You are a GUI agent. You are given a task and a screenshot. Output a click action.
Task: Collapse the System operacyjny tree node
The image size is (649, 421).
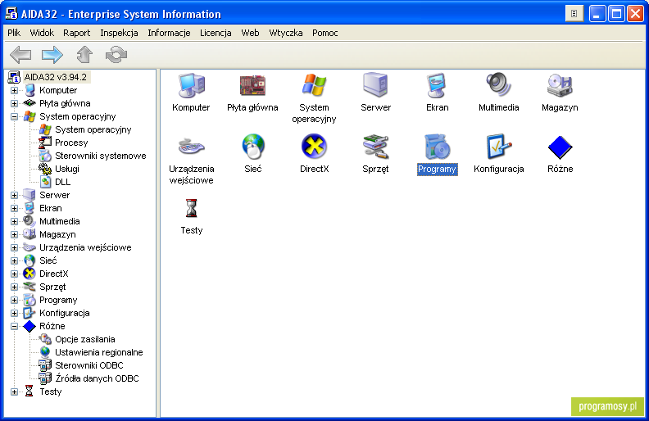pos(14,116)
